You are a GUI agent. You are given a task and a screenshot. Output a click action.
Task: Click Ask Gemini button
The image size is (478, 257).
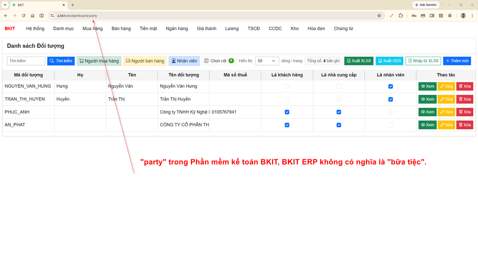pyautogui.click(x=426, y=5)
